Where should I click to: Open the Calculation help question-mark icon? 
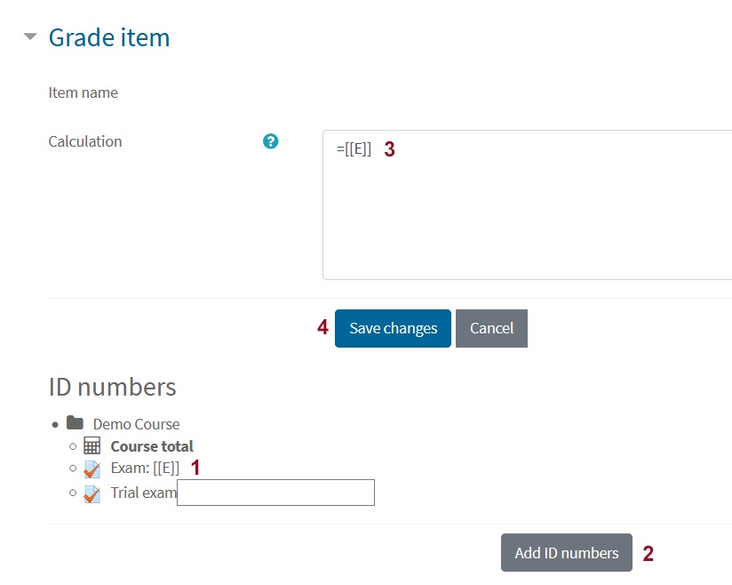270,141
